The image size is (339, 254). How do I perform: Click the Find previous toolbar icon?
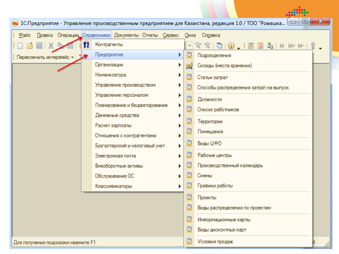click(x=208, y=46)
